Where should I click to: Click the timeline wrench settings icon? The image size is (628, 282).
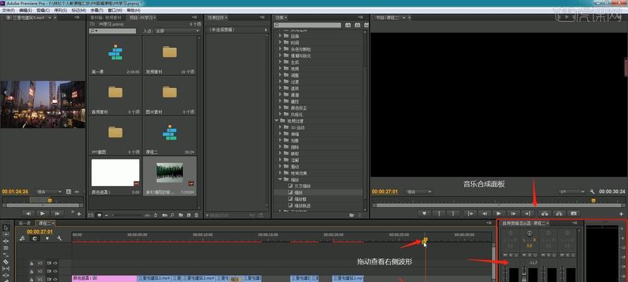(x=59, y=238)
